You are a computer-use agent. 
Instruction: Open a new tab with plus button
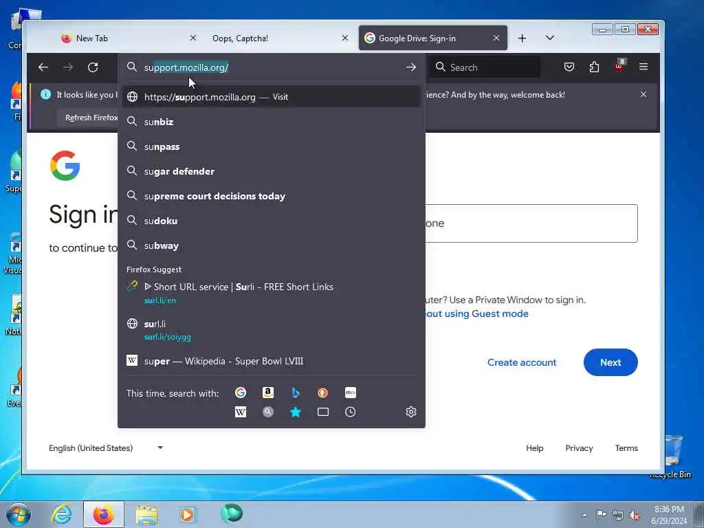pos(522,38)
